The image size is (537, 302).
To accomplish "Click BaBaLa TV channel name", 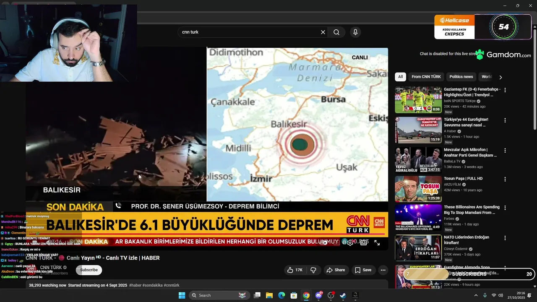I will point(452,161).
